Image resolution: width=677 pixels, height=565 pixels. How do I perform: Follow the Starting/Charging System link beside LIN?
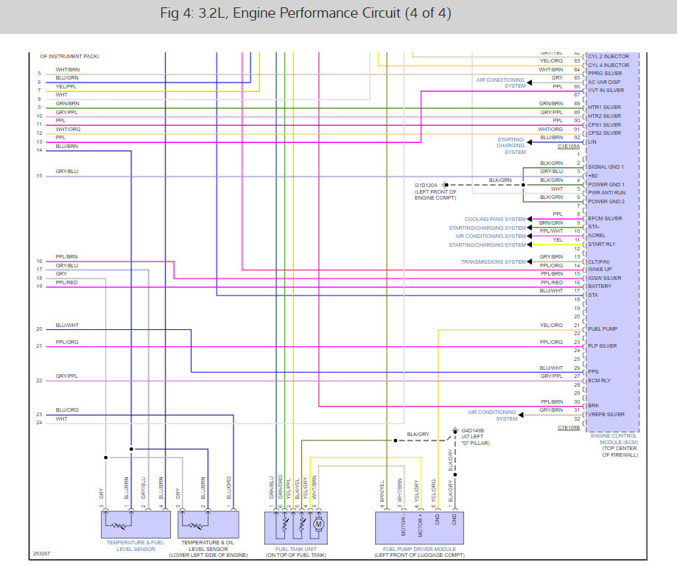[511, 146]
